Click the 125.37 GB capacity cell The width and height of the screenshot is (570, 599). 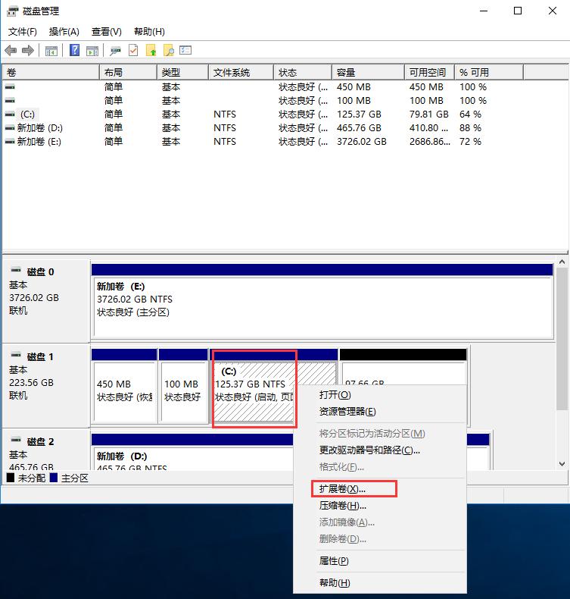[x=359, y=114]
